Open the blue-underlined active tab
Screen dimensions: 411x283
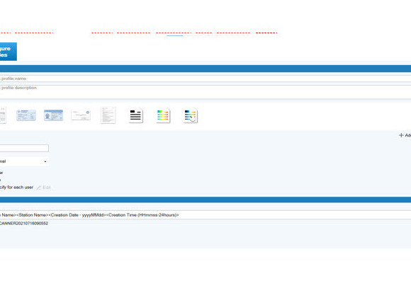[174, 33]
